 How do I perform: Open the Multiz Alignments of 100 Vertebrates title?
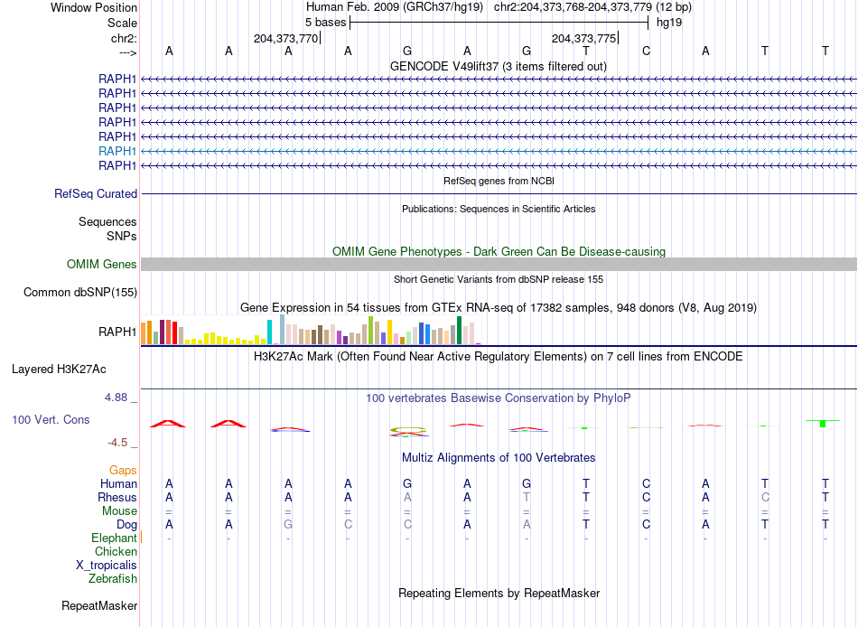(x=499, y=458)
